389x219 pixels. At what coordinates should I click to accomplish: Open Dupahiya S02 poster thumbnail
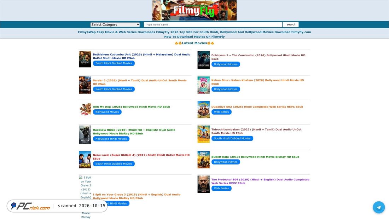click(x=203, y=110)
